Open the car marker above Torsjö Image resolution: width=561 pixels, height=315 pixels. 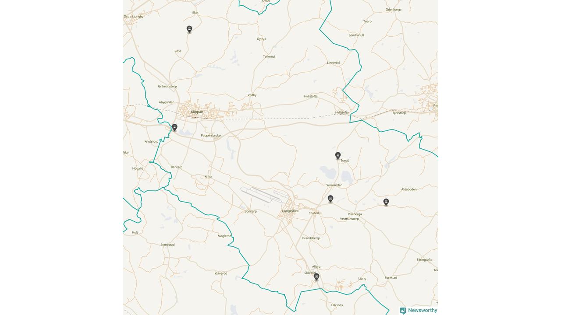coord(338,155)
